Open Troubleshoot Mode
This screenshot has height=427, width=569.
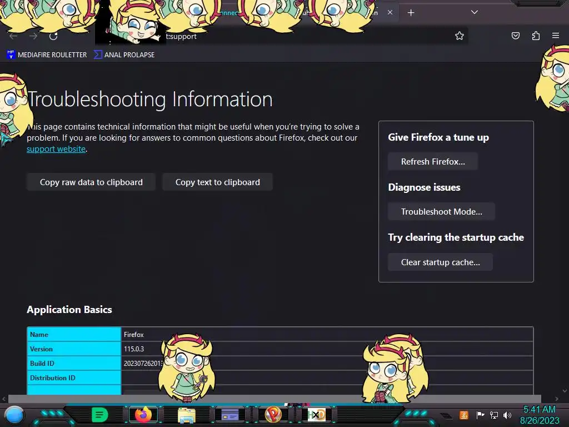442,212
